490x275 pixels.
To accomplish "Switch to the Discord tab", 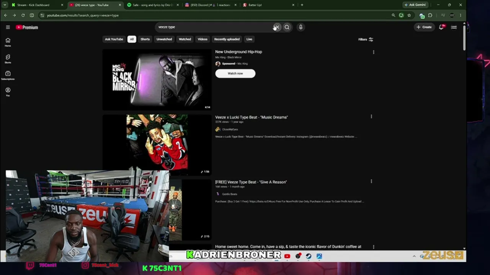I will coord(211,5).
